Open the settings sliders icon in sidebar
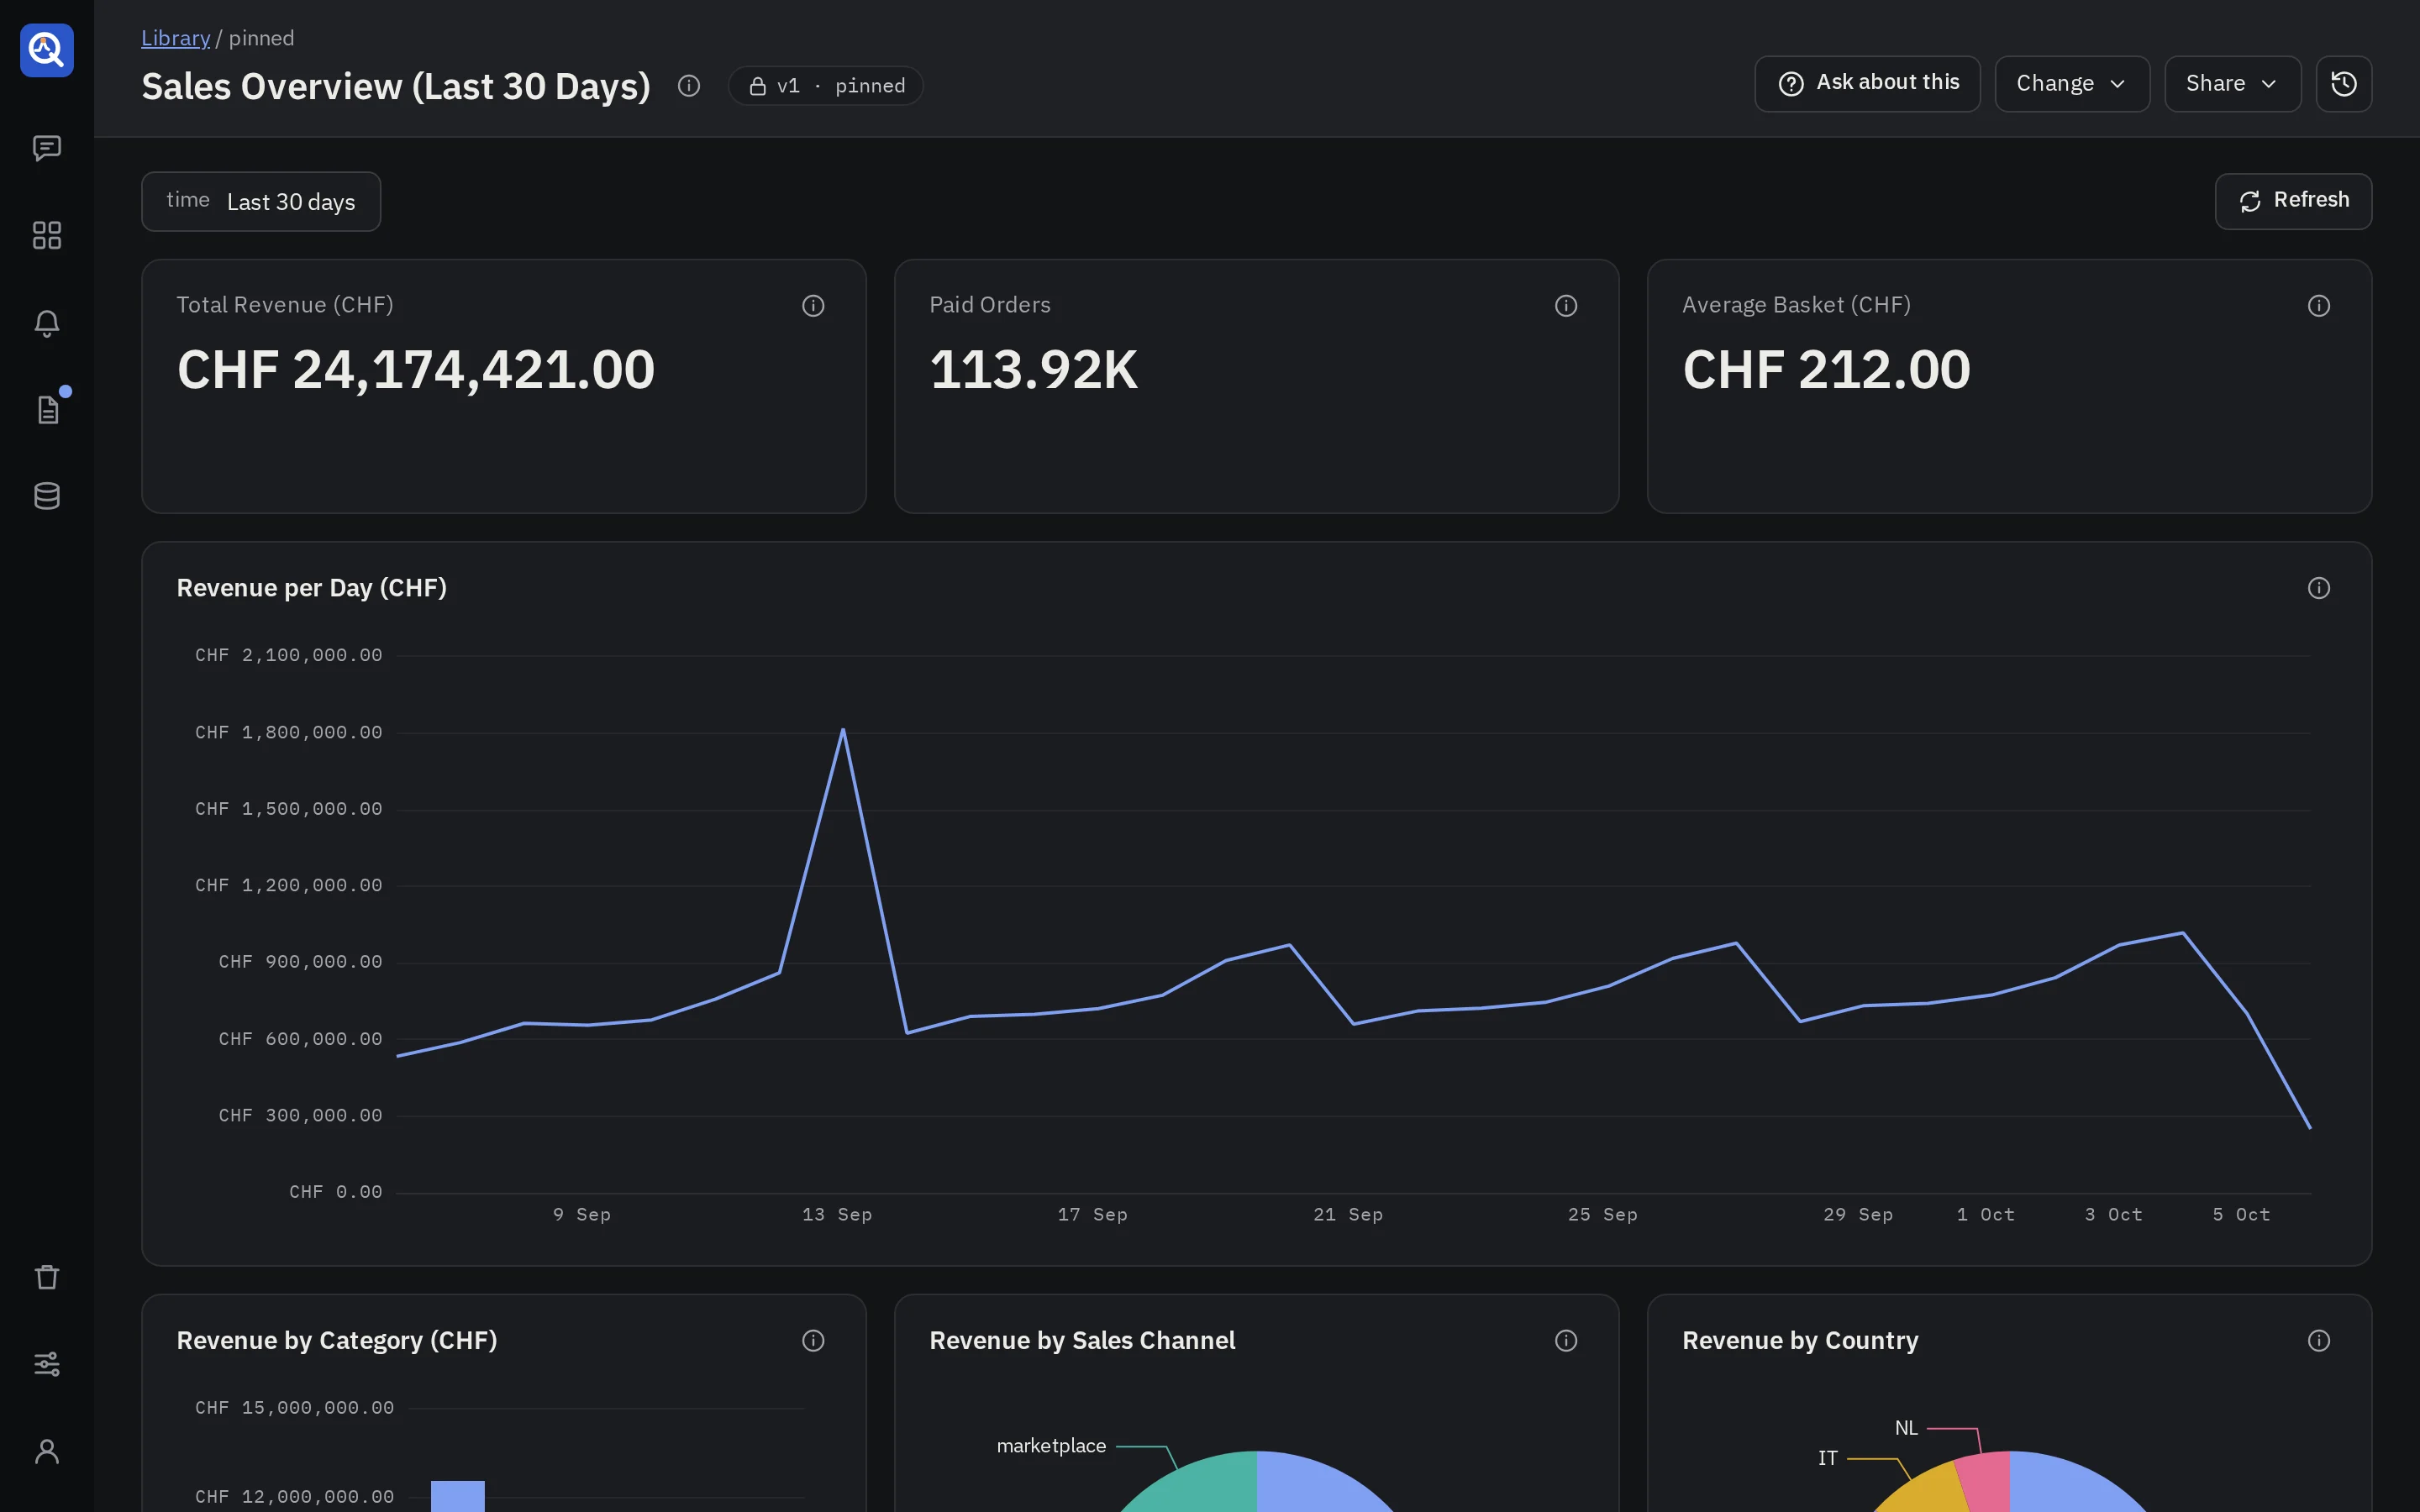Screen dimensions: 2420x1512 [x=47, y=1364]
